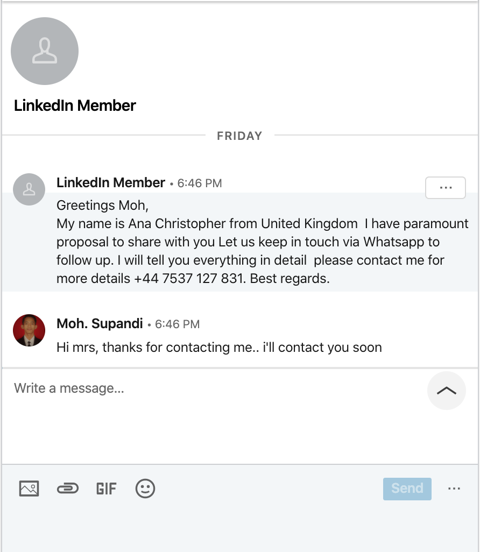Open the GIF picker
Image resolution: width=480 pixels, height=552 pixels.
[x=106, y=489]
